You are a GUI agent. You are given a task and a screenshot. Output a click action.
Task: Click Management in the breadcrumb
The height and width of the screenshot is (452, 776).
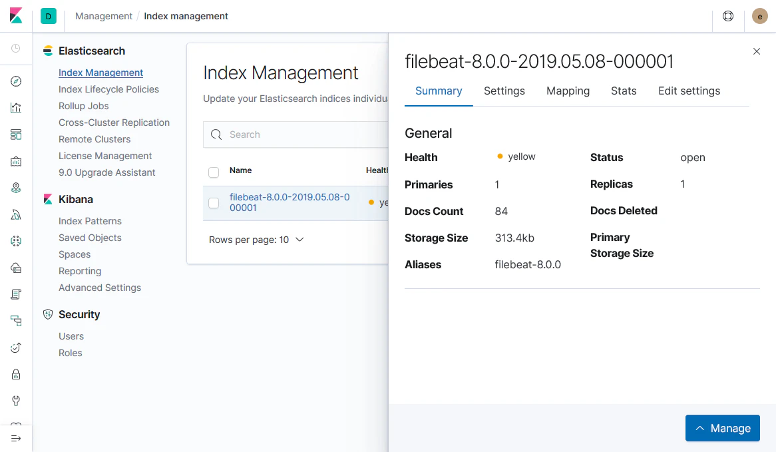tap(103, 17)
